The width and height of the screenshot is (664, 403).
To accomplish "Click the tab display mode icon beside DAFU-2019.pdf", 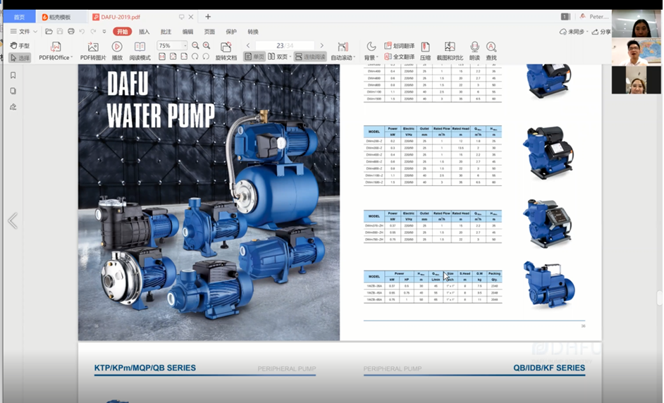I will [x=182, y=17].
